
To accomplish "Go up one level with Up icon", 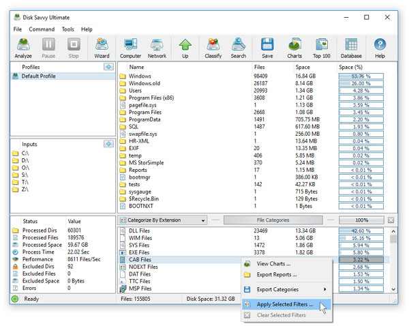I will pos(185,47).
